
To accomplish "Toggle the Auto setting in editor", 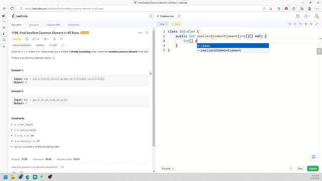I will 176,24.
